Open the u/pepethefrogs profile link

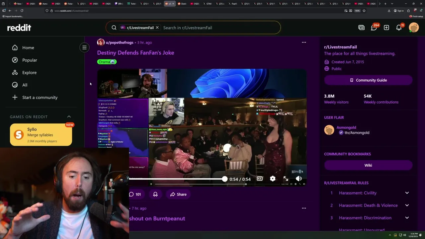pyautogui.click(x=120, y=42)
